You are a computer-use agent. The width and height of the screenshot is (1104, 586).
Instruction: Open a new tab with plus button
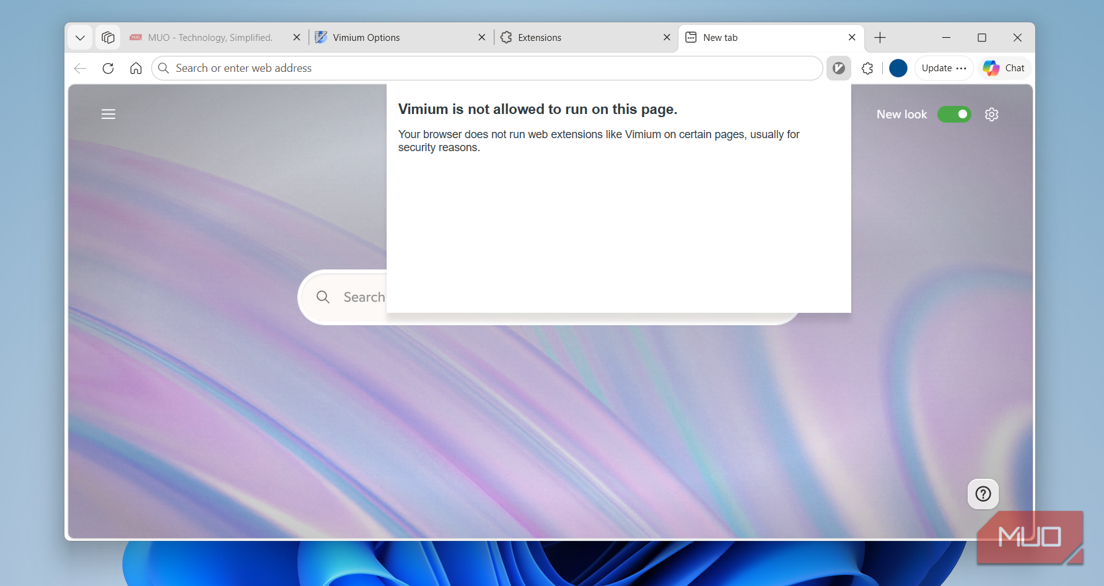[x=880, y=38]
